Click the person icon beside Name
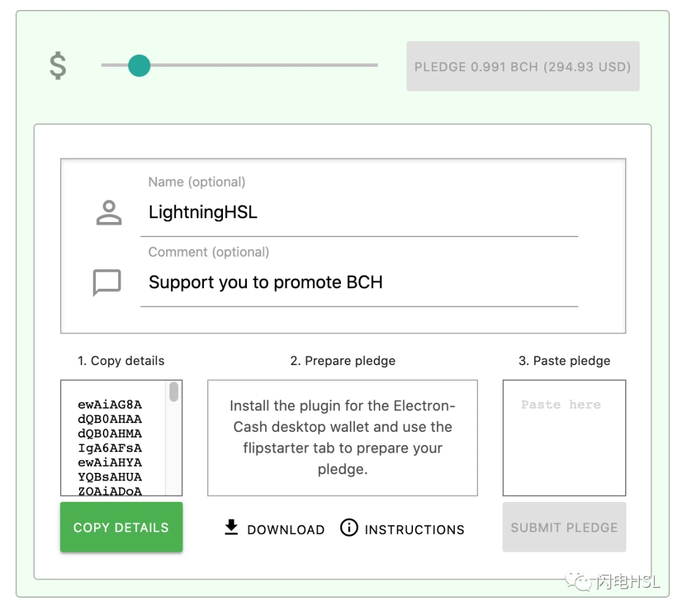682x611 pixels. pyautogui.click(x=109, y=212)
